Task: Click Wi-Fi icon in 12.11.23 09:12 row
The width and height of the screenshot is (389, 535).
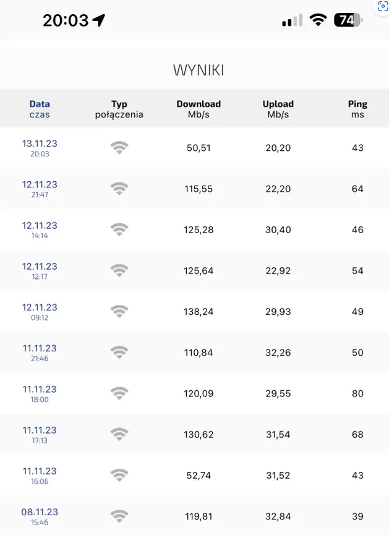Action: click(x=119, y=312)
